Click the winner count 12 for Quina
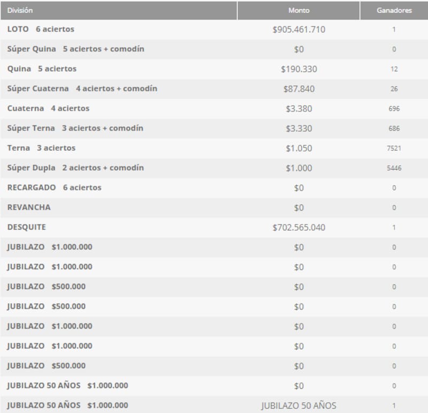Screen dimensions: 428x413 [x=394, y=69]
